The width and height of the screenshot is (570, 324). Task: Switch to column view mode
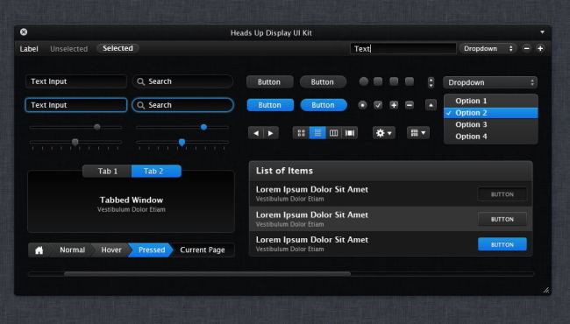click(x=334, y=133)
